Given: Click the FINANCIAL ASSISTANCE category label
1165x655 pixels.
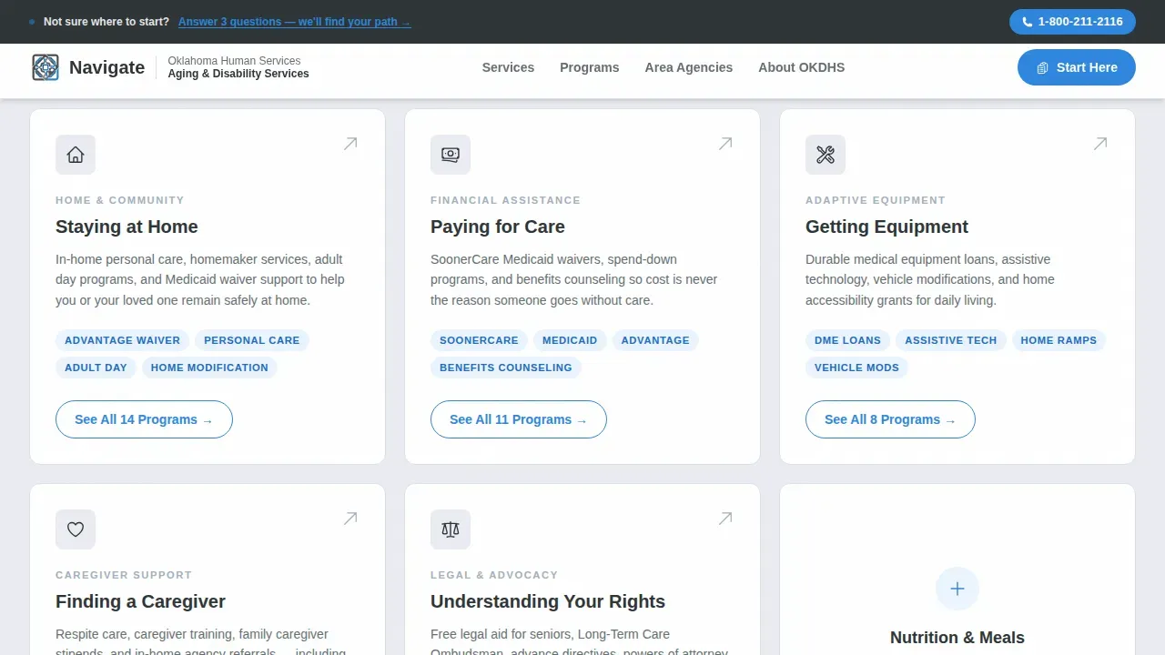Looking at the screenshot, I should coord(505,200).
